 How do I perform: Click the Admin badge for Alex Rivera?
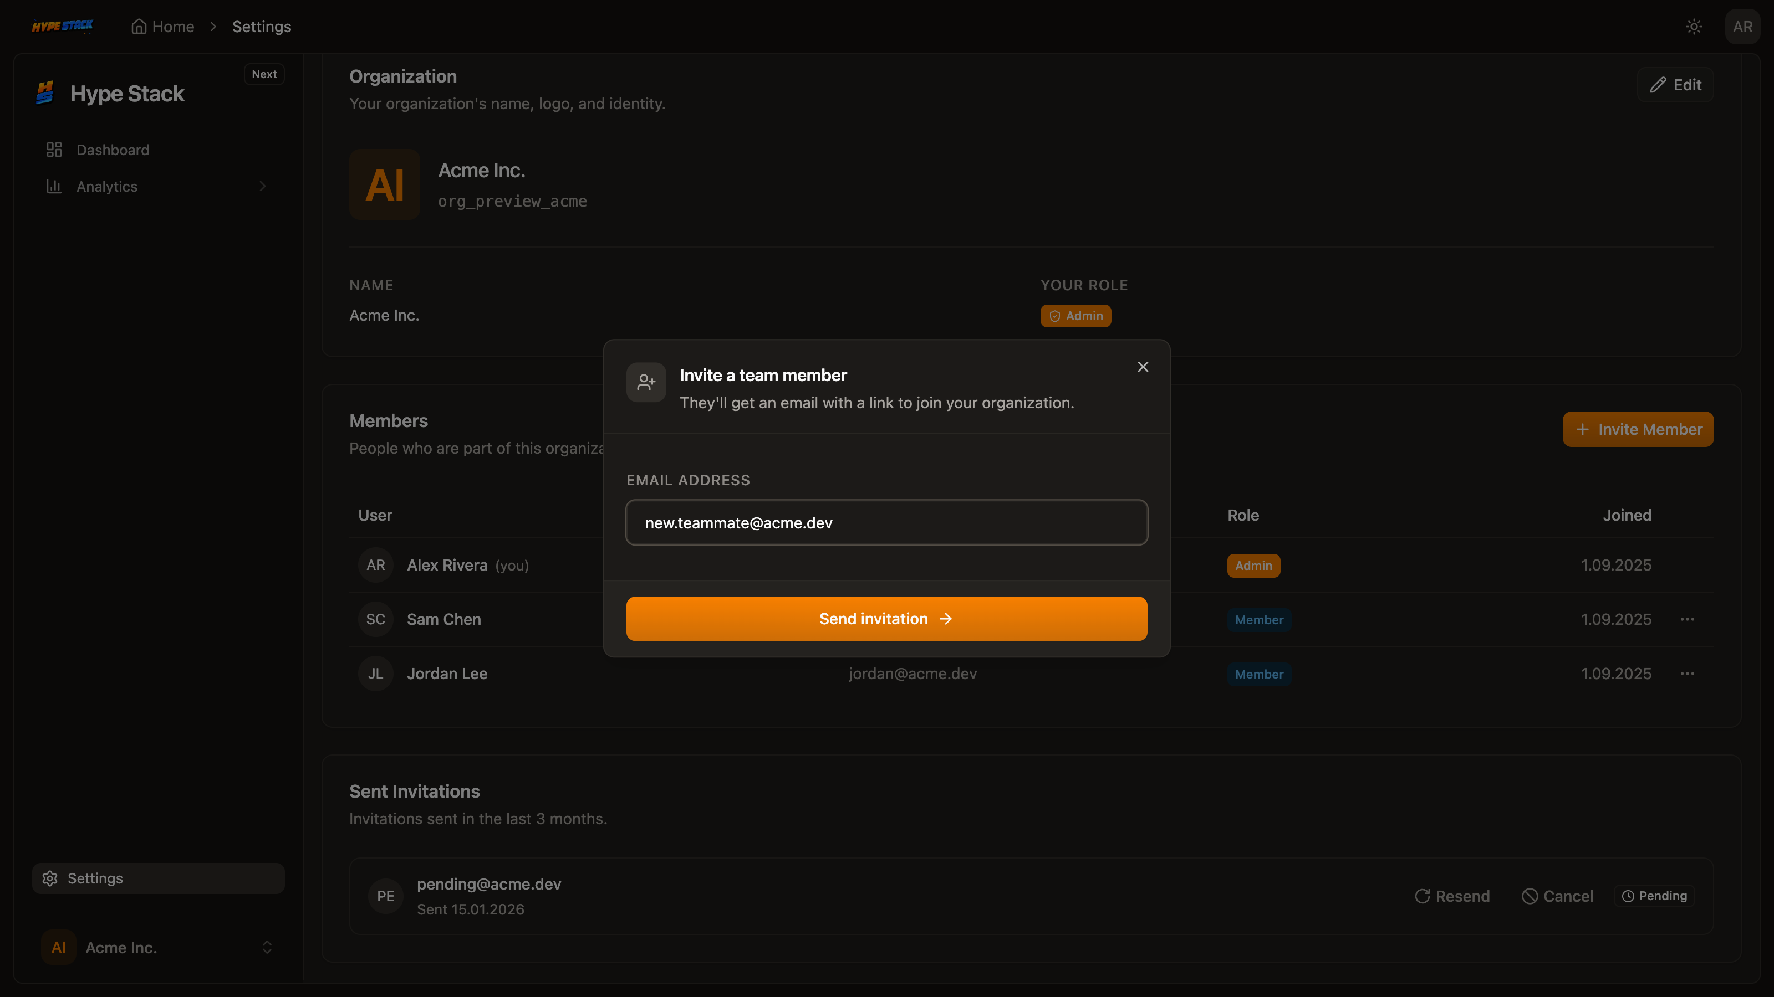click(x=1253, y=565)
